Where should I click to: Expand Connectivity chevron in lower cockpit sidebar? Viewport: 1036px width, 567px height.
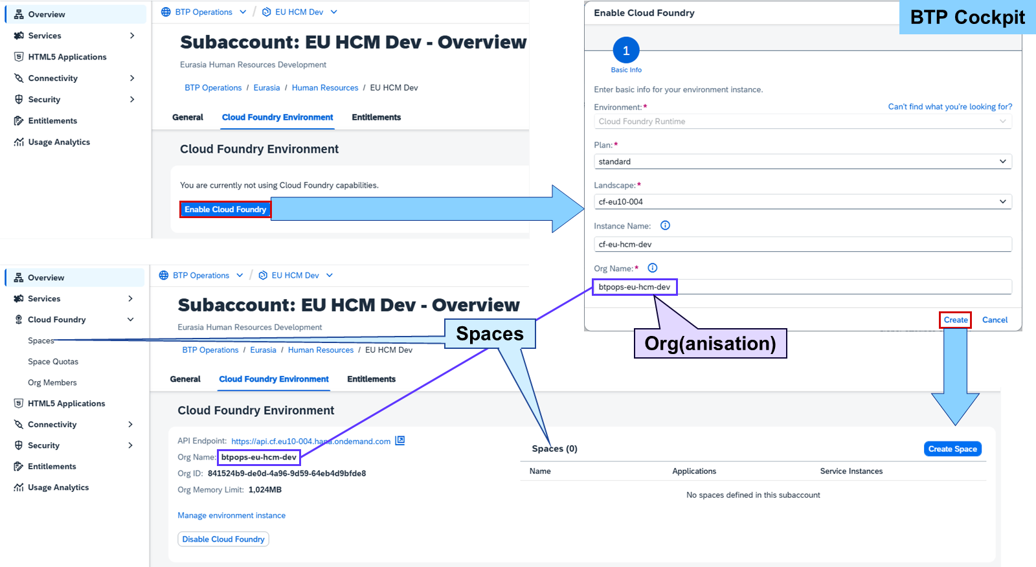(x=131, y=425)
